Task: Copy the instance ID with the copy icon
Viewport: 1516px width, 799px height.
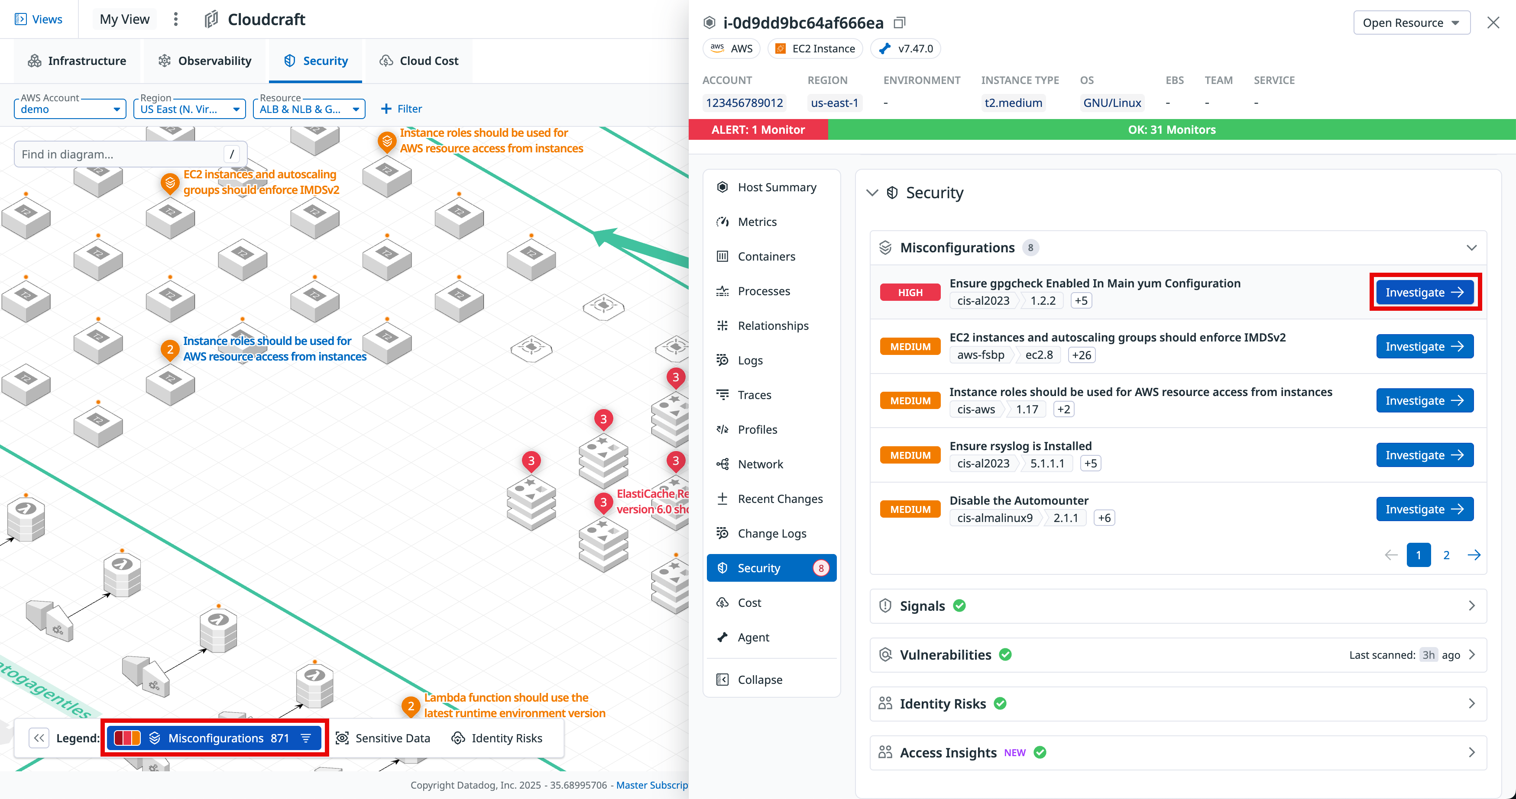Action: [x=899, y=23]
